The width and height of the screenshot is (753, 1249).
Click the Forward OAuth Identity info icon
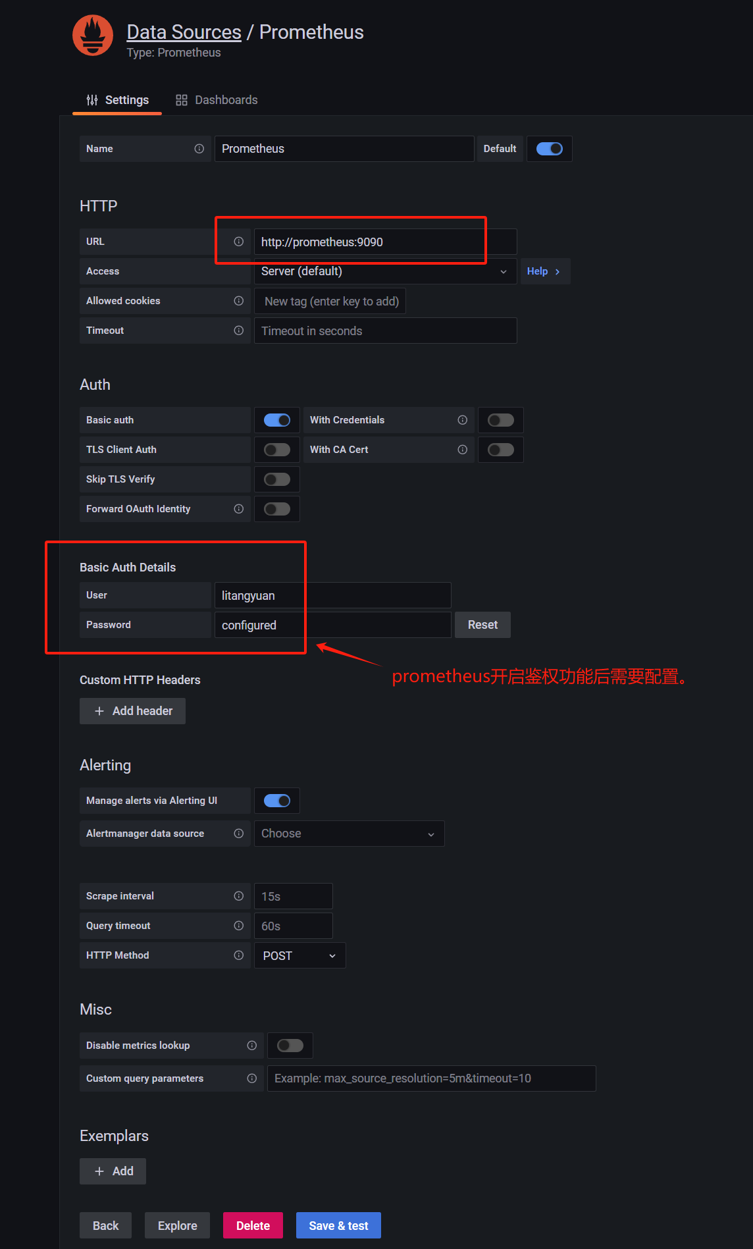pyautogui.click(x=238, y=509)
